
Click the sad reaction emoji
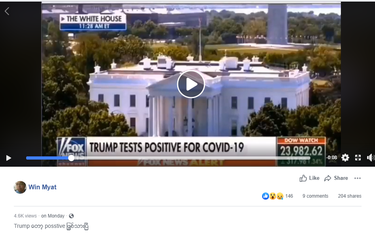(280, 196)
